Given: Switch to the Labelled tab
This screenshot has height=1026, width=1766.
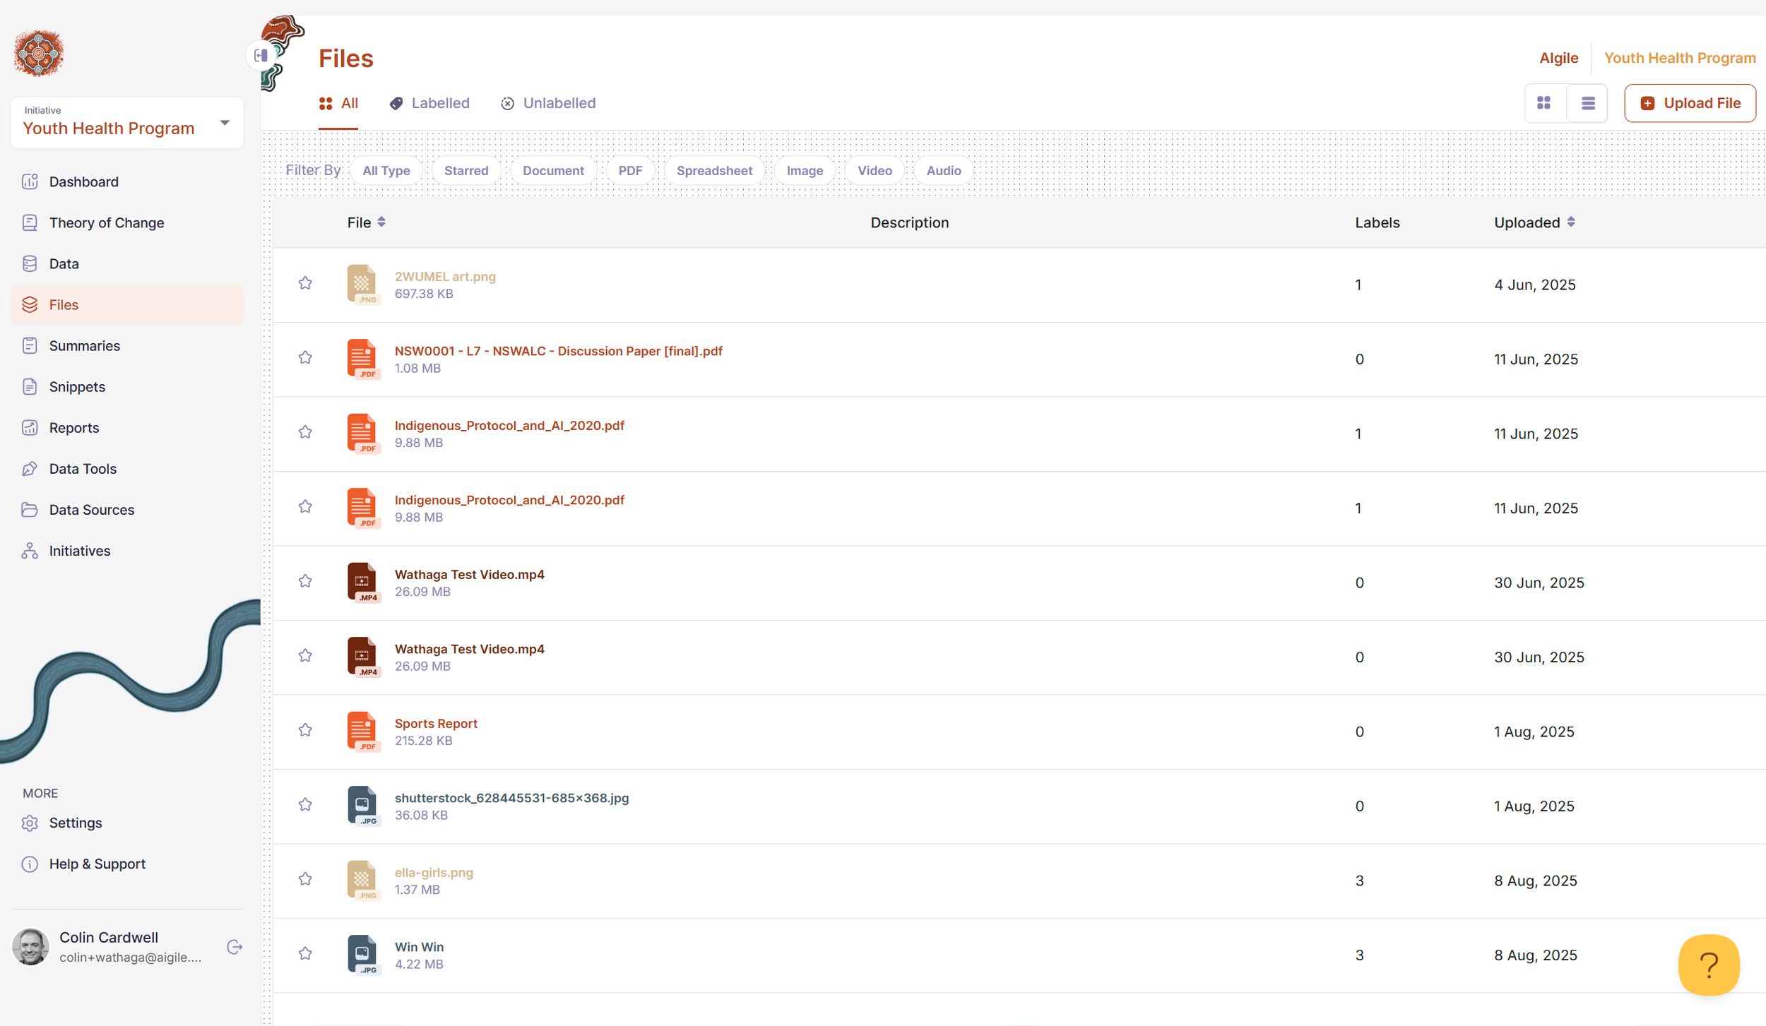Looking at the screenshot, I should coord(429,103).
